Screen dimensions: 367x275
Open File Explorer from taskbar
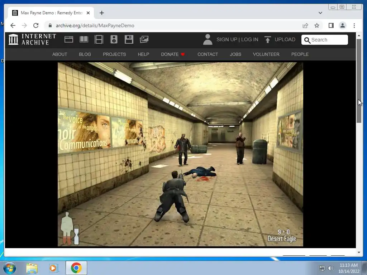[x=32, y=268]
